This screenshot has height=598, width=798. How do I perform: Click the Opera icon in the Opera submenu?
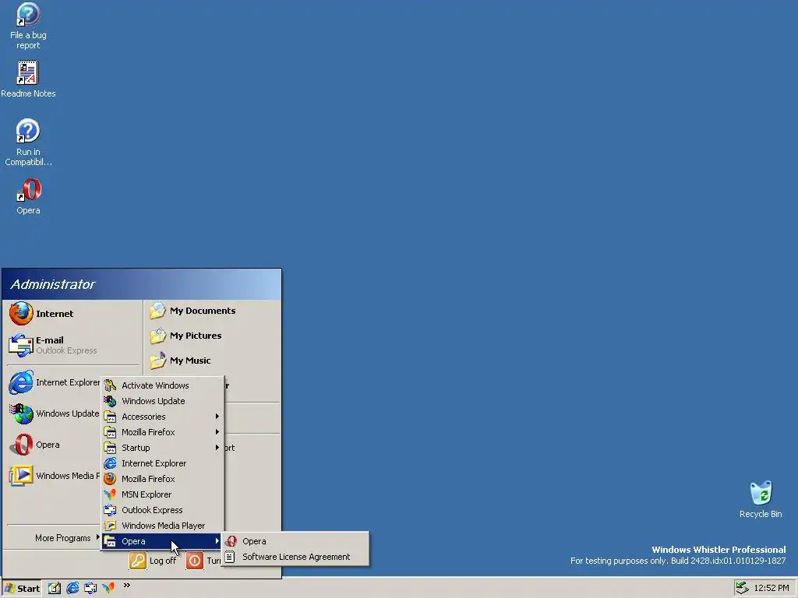[231, 541]
